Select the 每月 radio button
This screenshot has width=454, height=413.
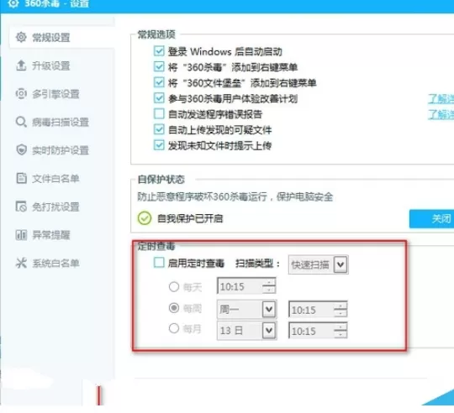tap(174, 328)
